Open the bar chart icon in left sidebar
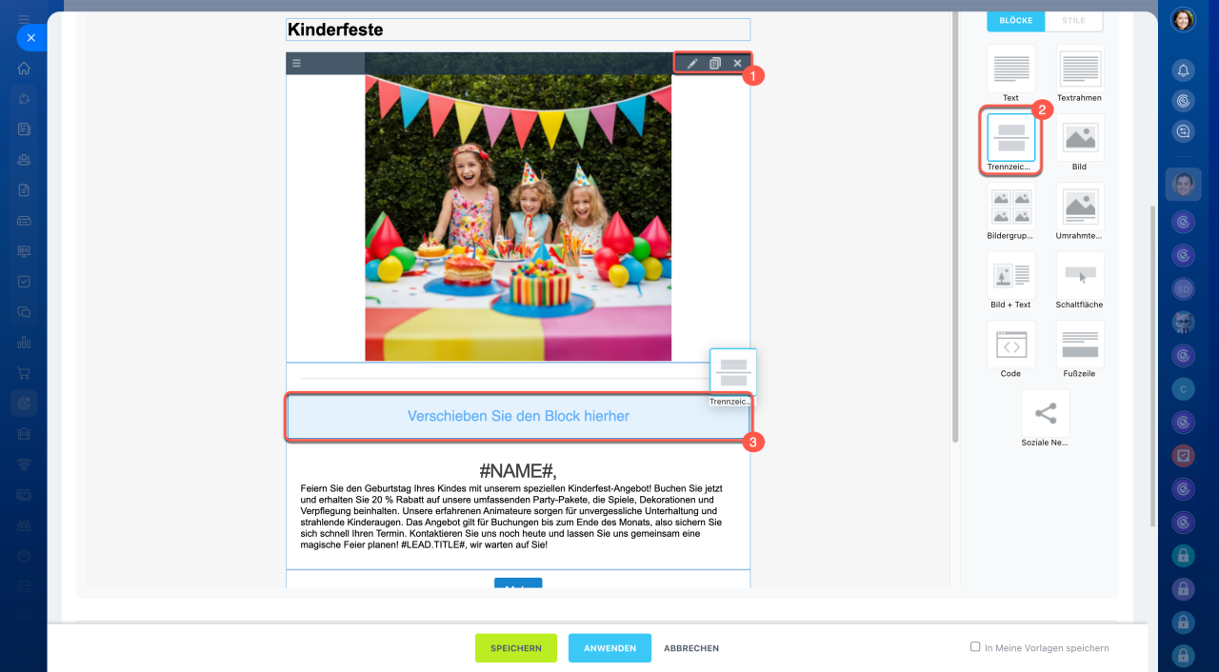Screen dimensions: 1219x672 pyautogui.click(x=24, y=343)
